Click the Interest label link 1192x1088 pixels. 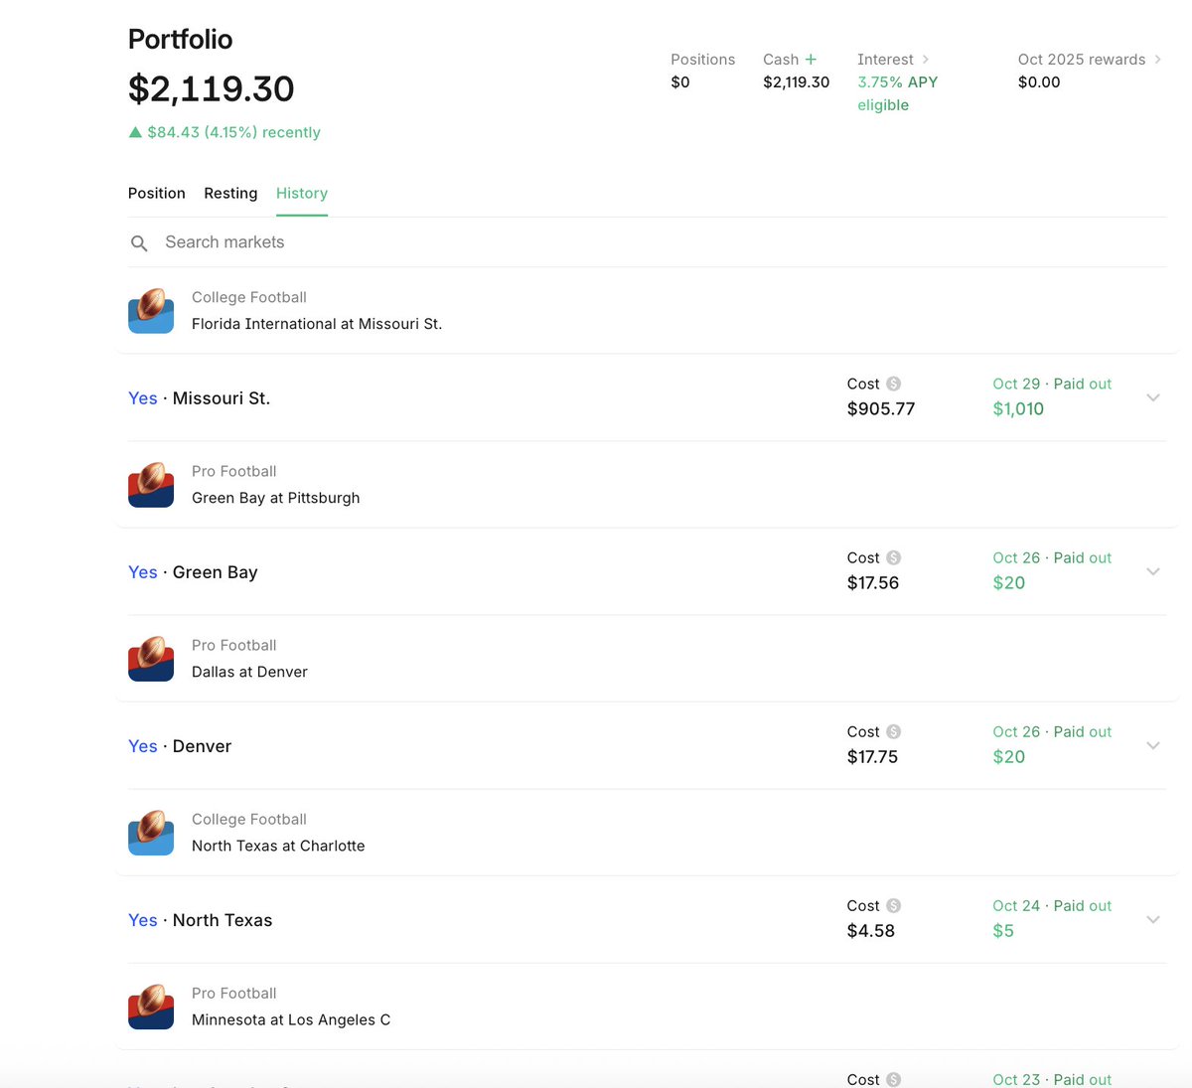click(x=885, y=60)
